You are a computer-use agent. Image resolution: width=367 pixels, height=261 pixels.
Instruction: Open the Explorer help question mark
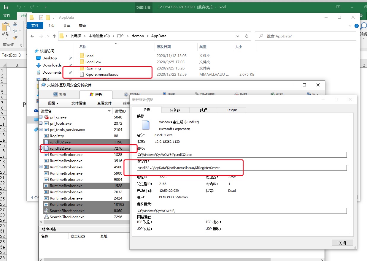click(357, 26)
